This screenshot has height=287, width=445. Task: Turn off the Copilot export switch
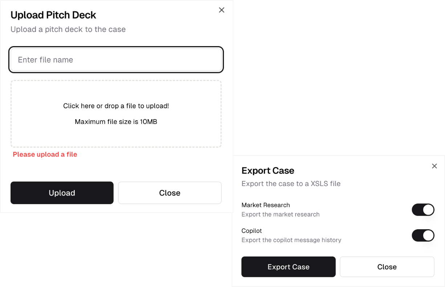(423, 235)
